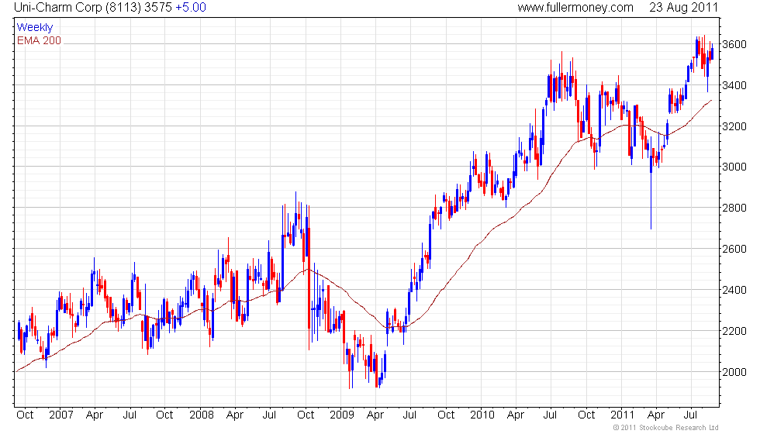
Task: Select the 3600 price axis label
Action: [x=734, y=44]
